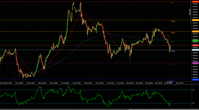199x110 pixels.
Task: Select the blue 23455.2 price tag
Action: [195, 80]
